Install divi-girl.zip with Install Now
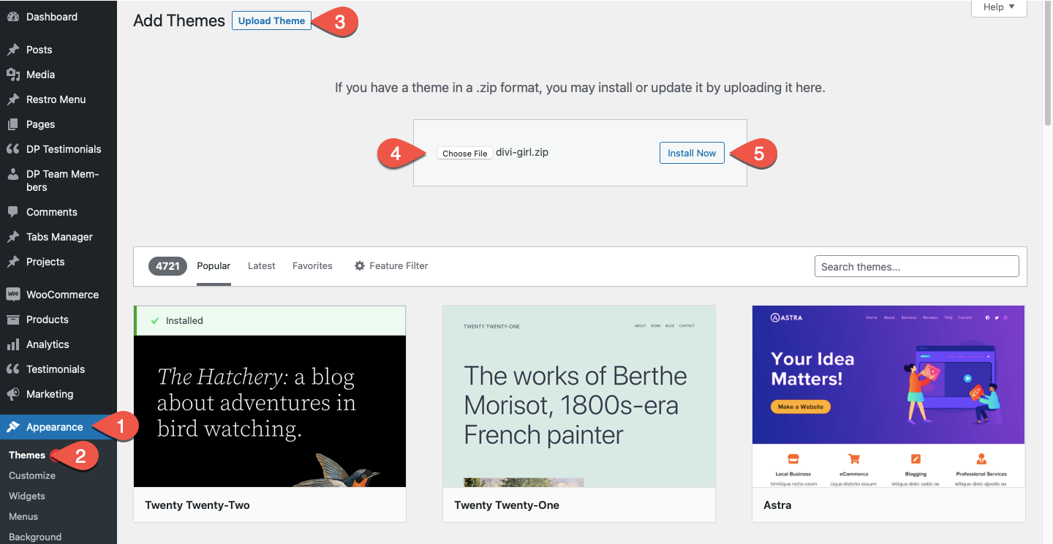 pyautogui.click(x=691, y=153)
